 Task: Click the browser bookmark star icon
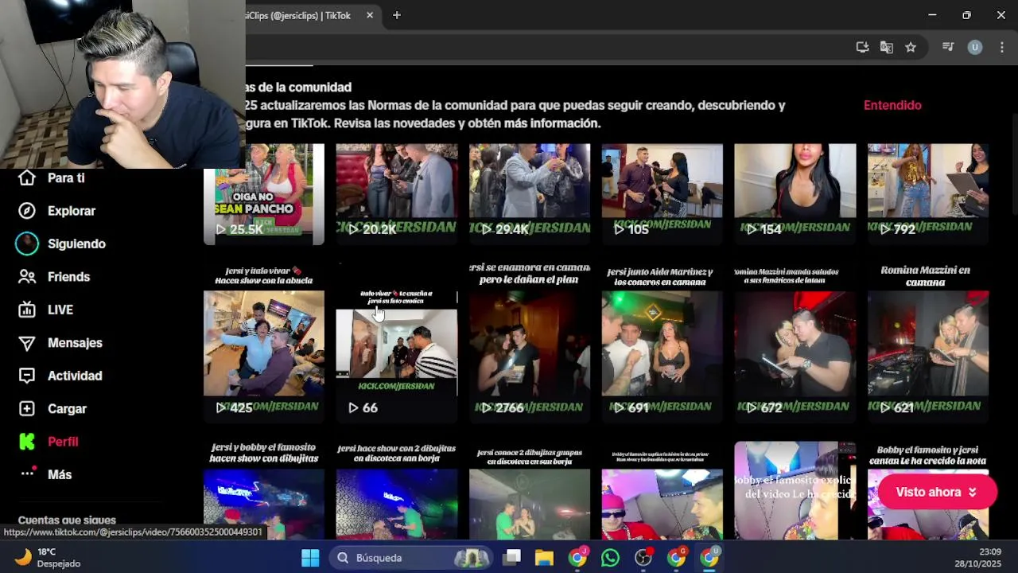pos(911,47)
